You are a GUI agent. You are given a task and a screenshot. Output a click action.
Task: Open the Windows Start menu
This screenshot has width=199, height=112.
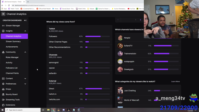(x=2, y=110)
